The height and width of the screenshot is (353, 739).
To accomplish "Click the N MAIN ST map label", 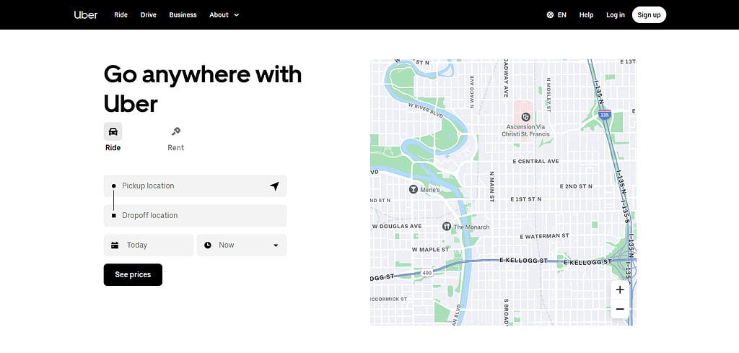I will (491, 187).
